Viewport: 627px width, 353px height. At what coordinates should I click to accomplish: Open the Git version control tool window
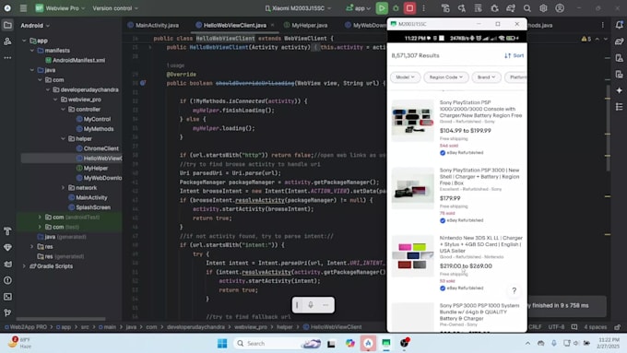[7, 312]
